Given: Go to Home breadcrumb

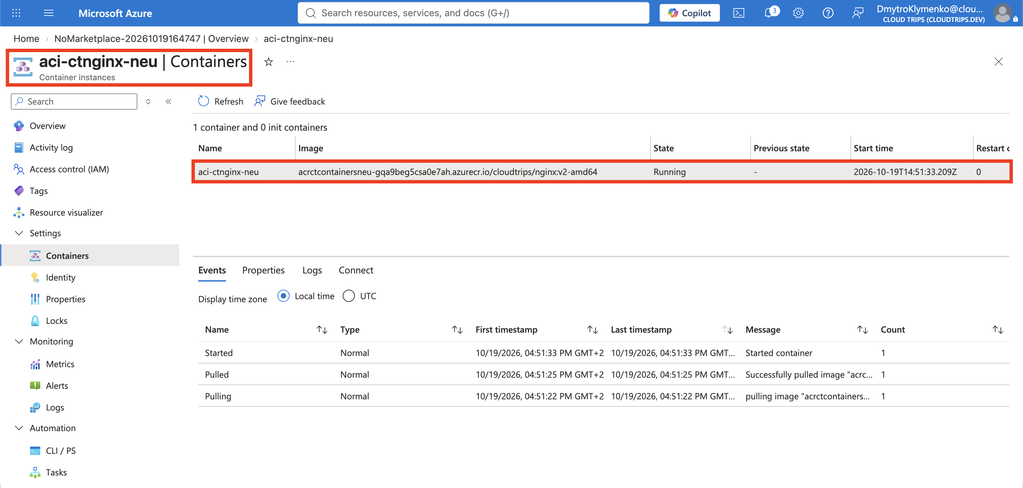Looking at the screenshot, I should click(26, 39).
